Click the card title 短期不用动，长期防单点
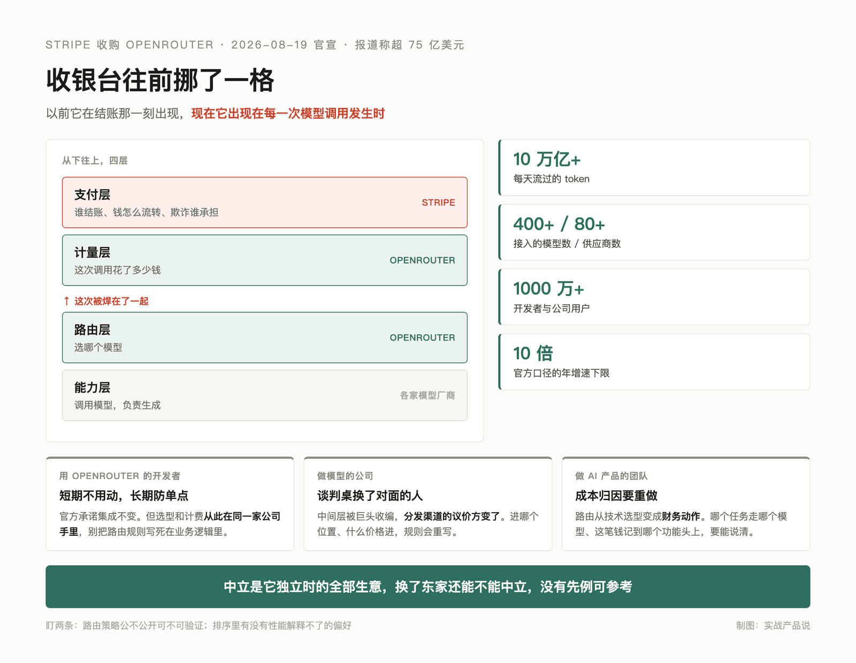856x663 pixels. (x=124, y=496)
